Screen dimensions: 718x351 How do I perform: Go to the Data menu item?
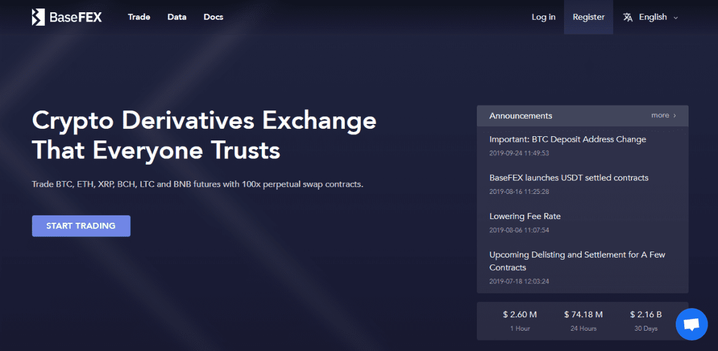[x=177, y=17]
